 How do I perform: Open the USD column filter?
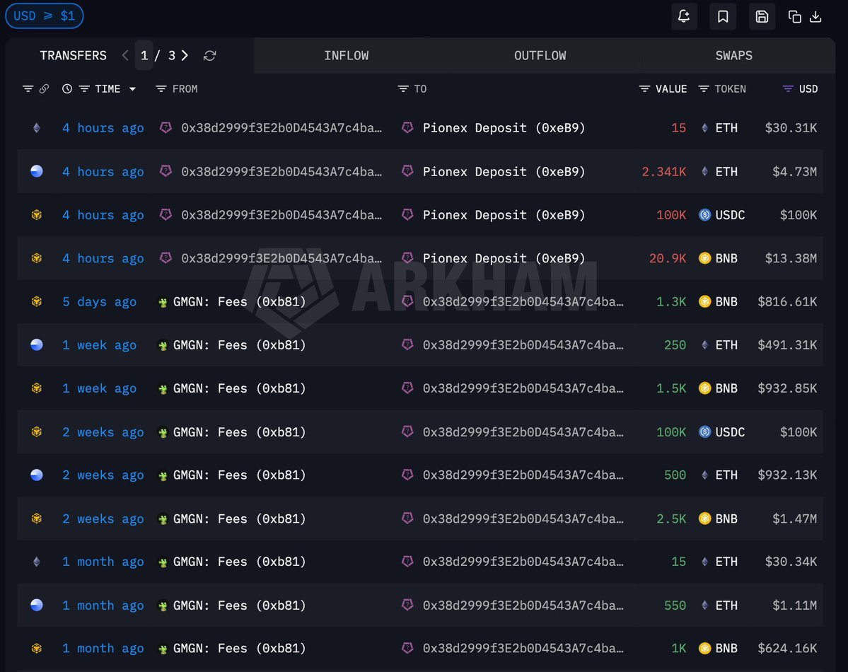tap(788, 88)
